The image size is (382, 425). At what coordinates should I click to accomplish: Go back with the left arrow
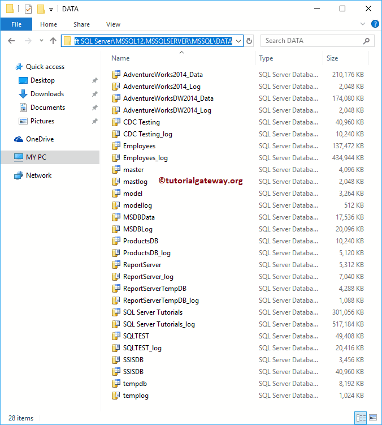pos(11,41)
